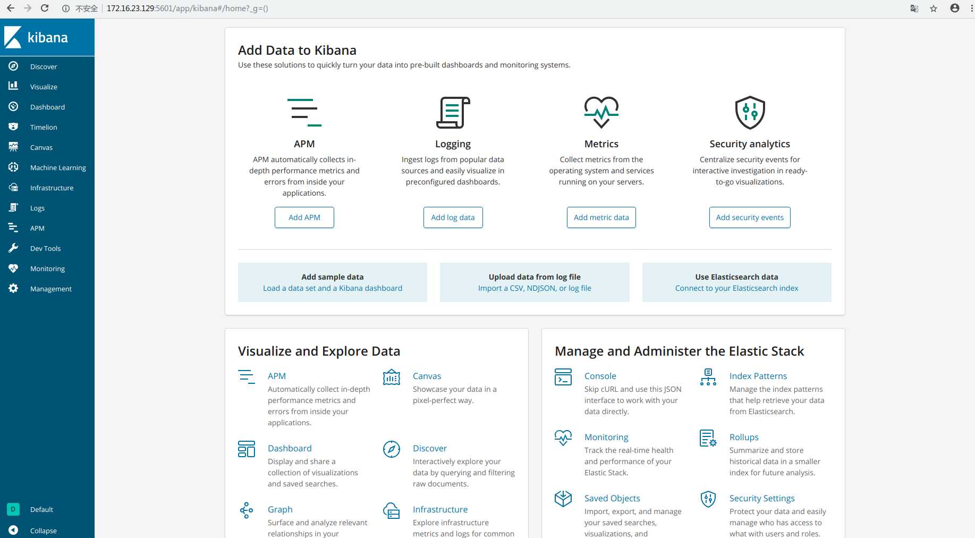The width and height of the screenshot is (975, 538).
Task: Click the Machine Learning sidebar icon
Action: tap(13, 167)
